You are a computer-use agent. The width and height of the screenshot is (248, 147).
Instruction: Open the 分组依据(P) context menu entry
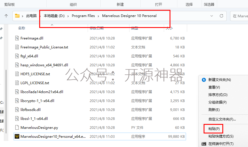(x=217, y=102)
